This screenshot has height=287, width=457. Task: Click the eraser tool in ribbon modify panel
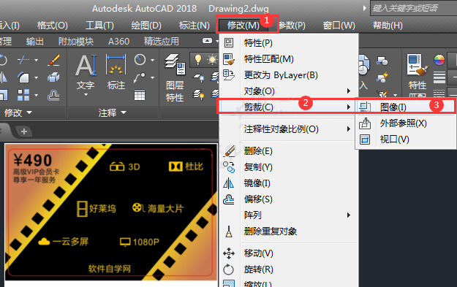53,60
